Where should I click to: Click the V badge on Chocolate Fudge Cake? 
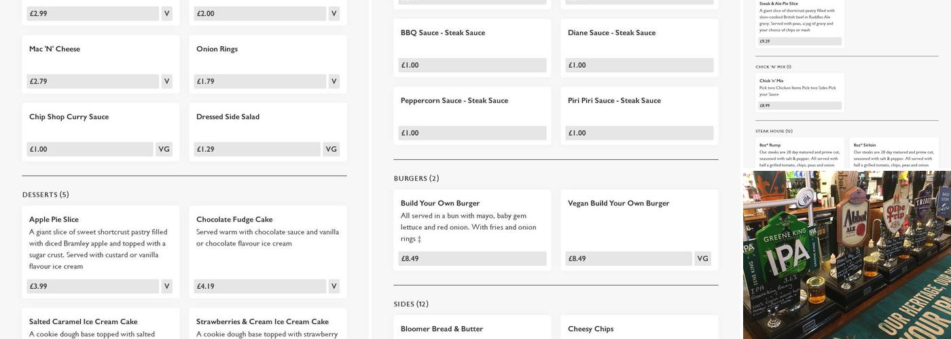(334, 286)
